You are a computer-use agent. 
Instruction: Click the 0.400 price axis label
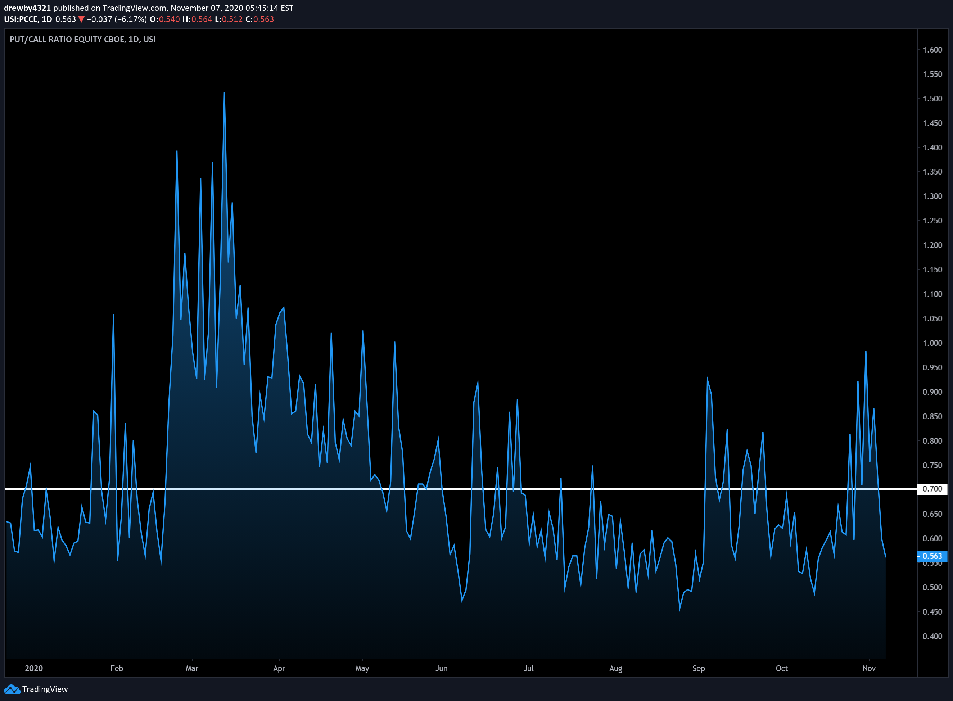[932, 637]
